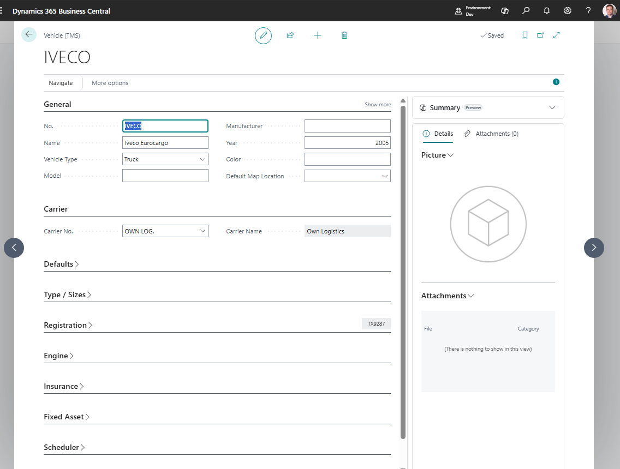Viewport: 620px width, 469px height.
Task: Focus the Name field
Action: tap(165, 143)
